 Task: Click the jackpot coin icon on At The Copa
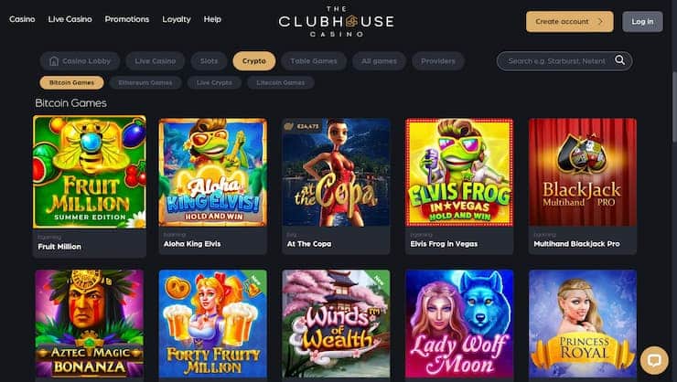[289, 126]
